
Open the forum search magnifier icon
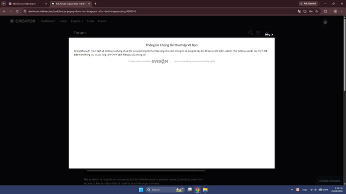250,33
